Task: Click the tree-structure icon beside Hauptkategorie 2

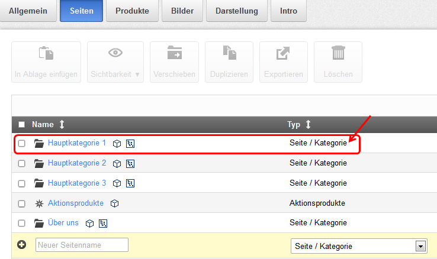Action: (x=130, y=163)
